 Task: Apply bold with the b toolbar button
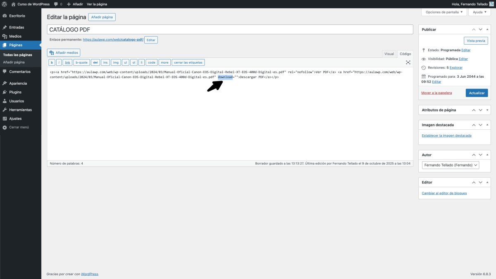(x=52, y=62)
